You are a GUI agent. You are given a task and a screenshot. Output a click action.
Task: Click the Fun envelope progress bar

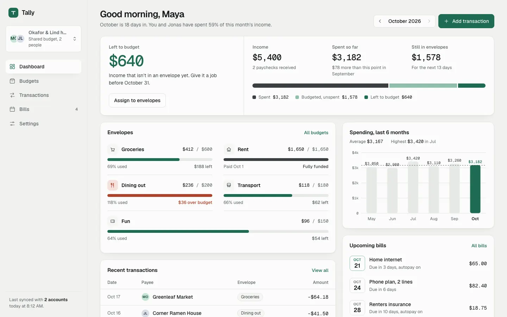[218, 231]
